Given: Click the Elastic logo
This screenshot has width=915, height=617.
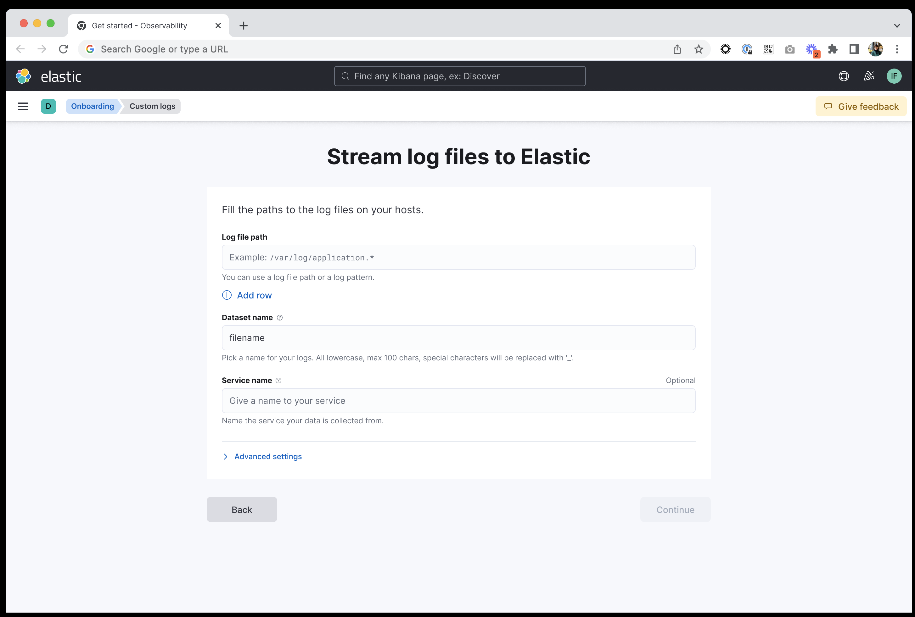Looking at the screenshot, I should (23, 76).
